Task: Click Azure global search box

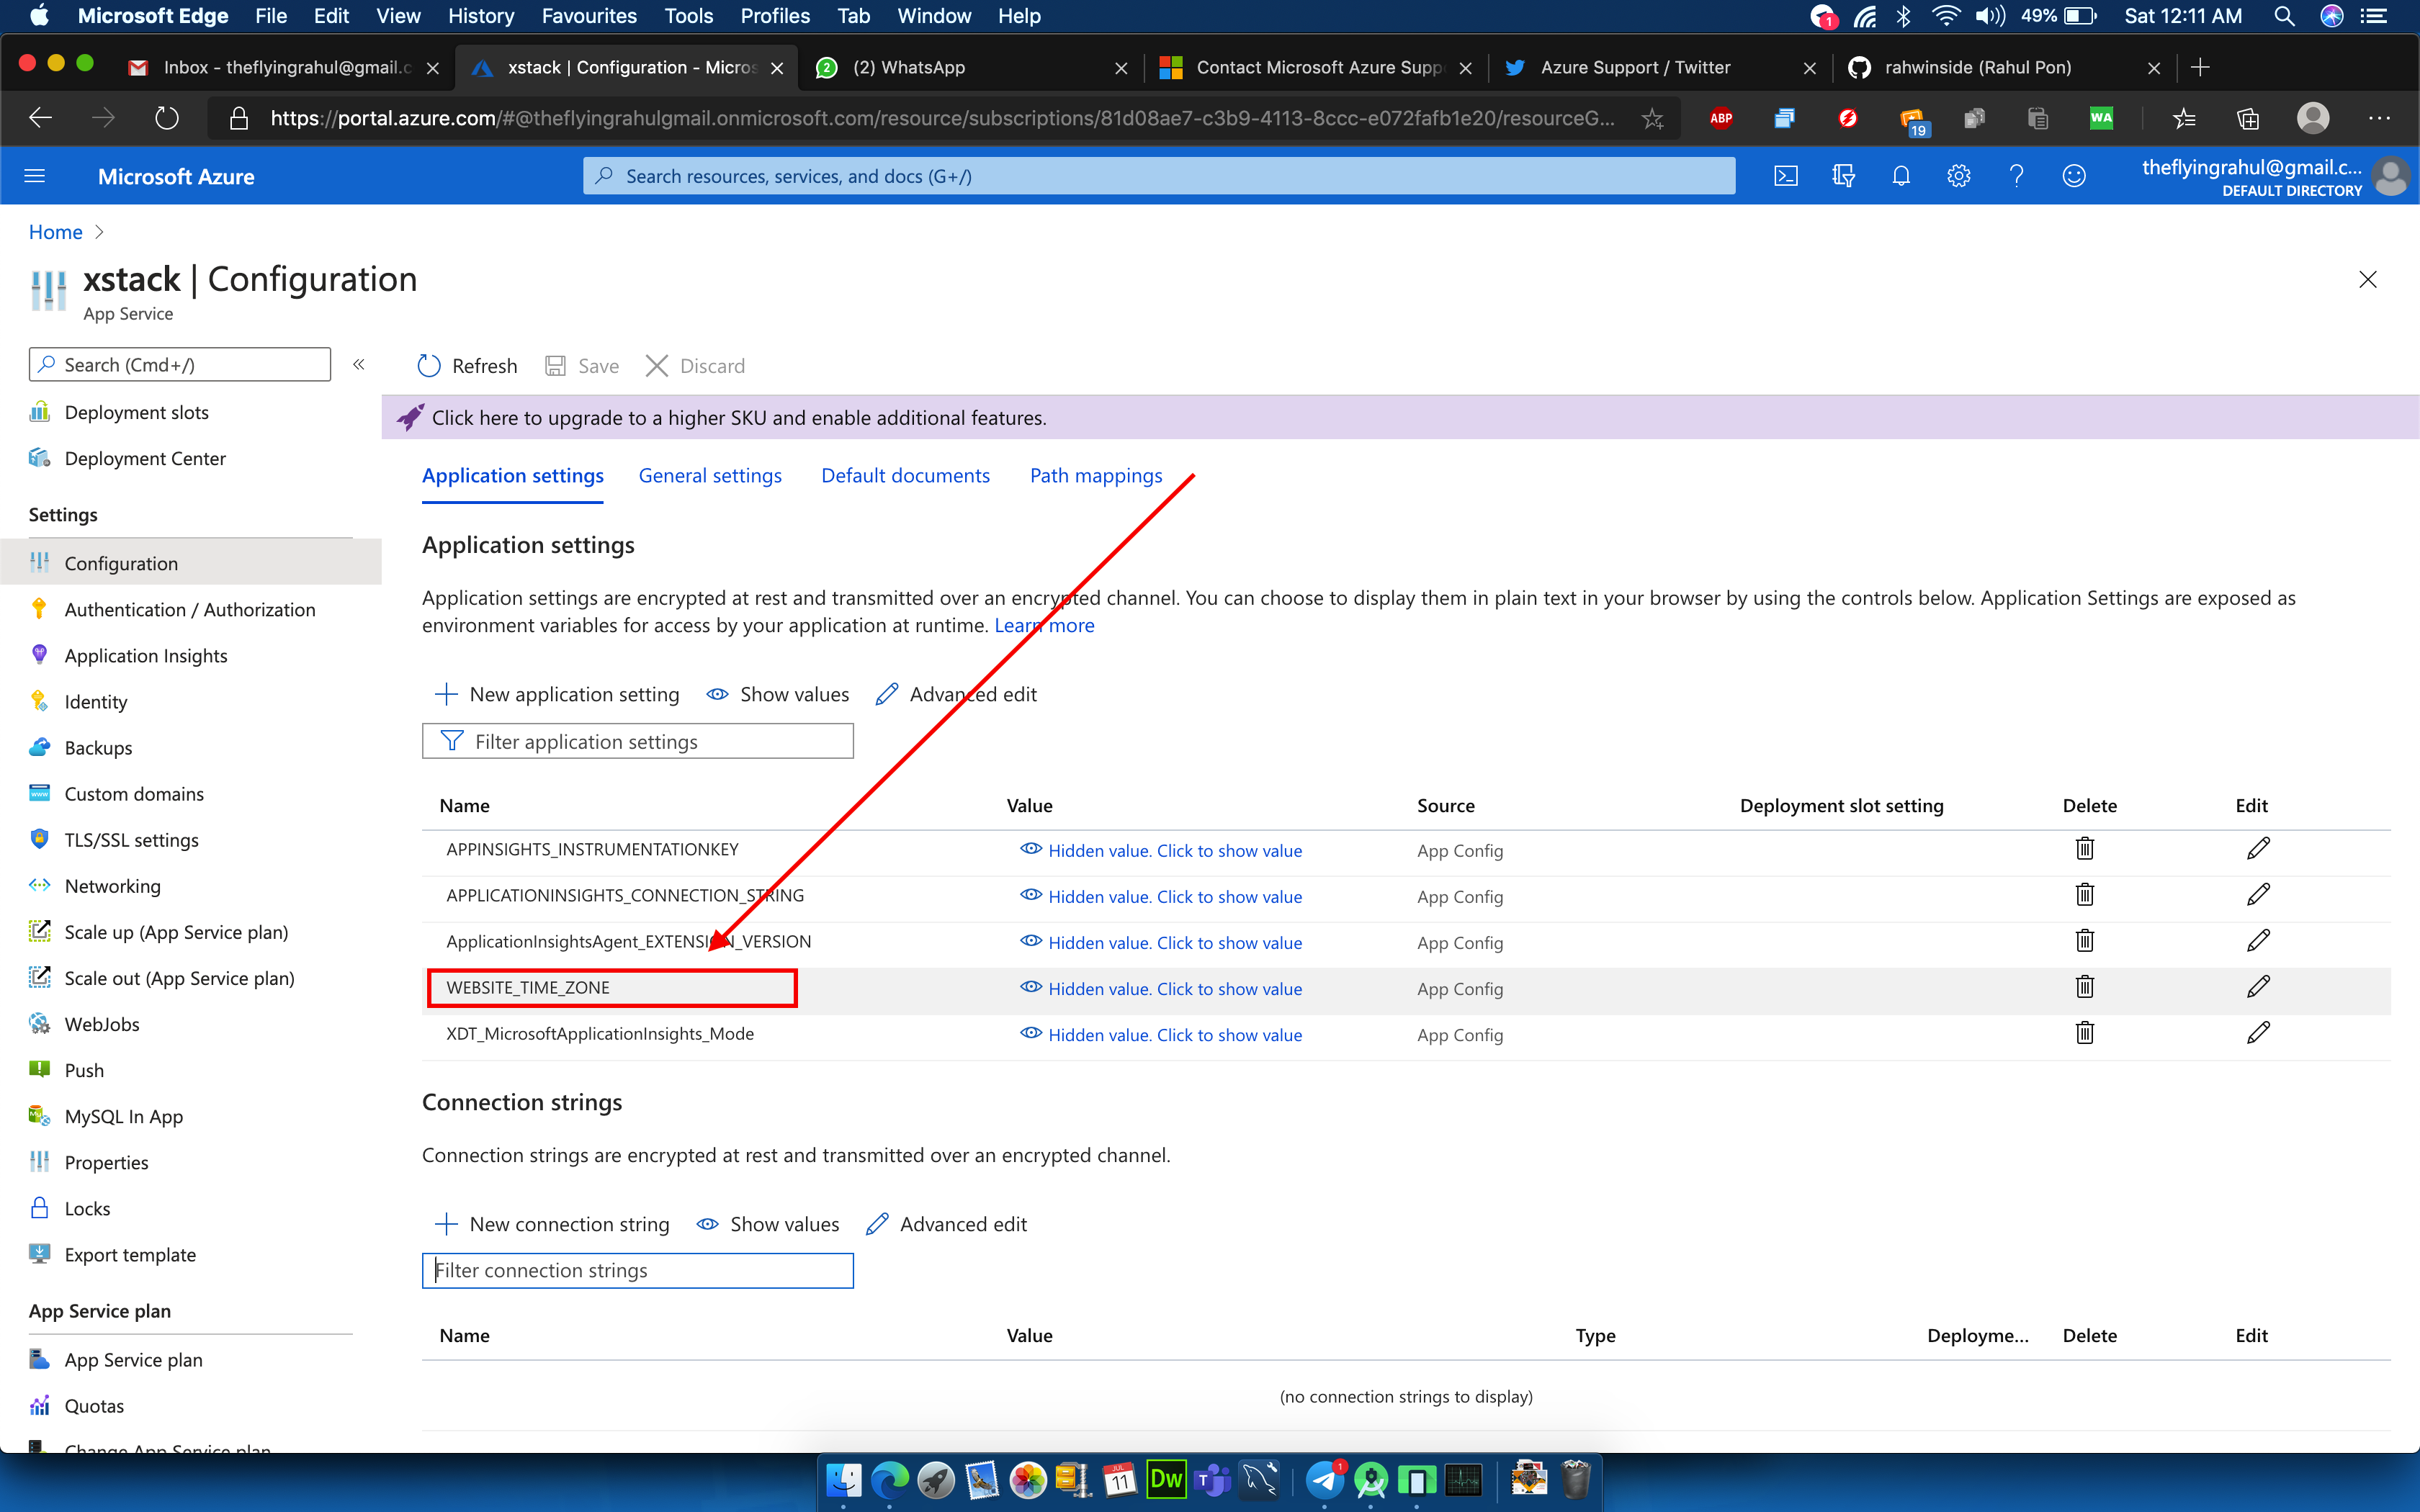Action: [x=1159, y=176]
